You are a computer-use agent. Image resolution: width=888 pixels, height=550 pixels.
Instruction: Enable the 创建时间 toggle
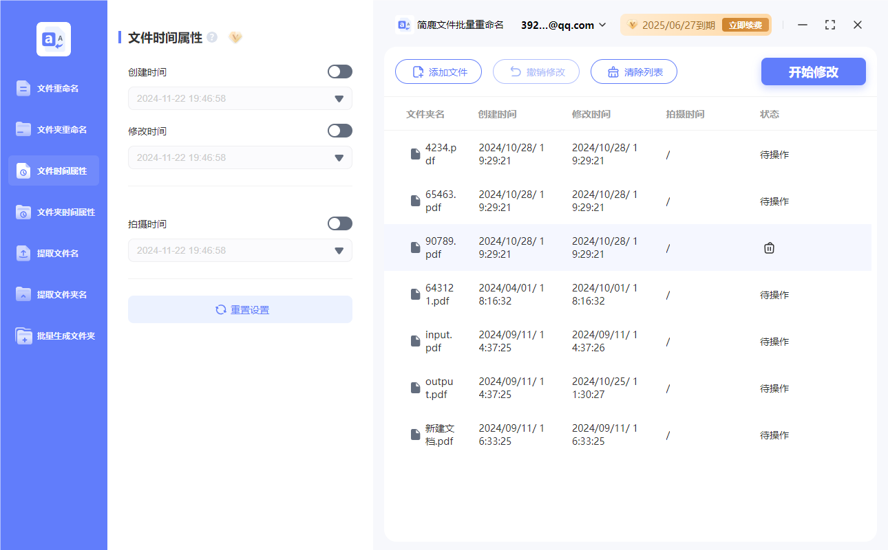[339, 71]
